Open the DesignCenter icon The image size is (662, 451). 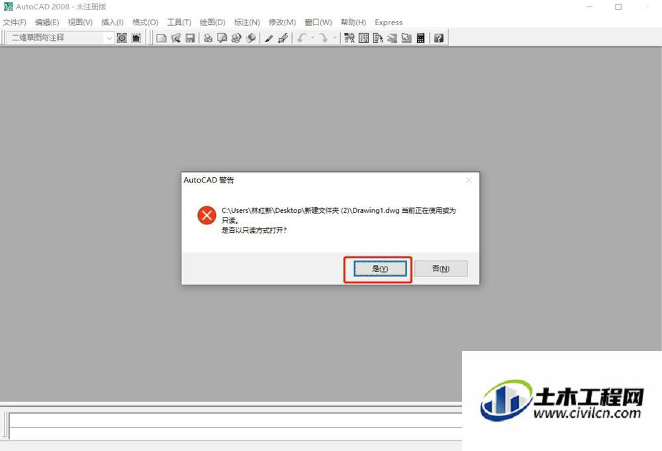pyautogui.click(x=363, y=38)
